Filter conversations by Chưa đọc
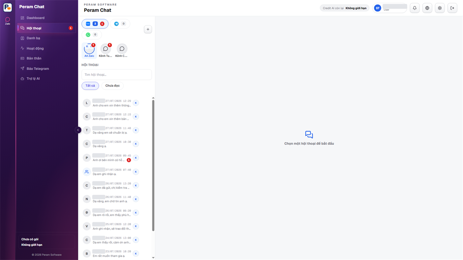 pyautogui.click(x=113, y=86)
